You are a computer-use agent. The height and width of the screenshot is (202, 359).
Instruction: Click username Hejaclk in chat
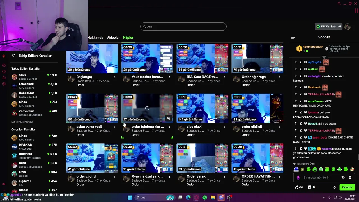pyautogui.click(x=313, y=123)
